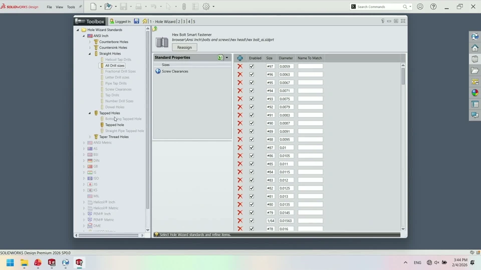Select Screw Clearances property
This screenshot has width=481, height=270.
click(175, 71)
